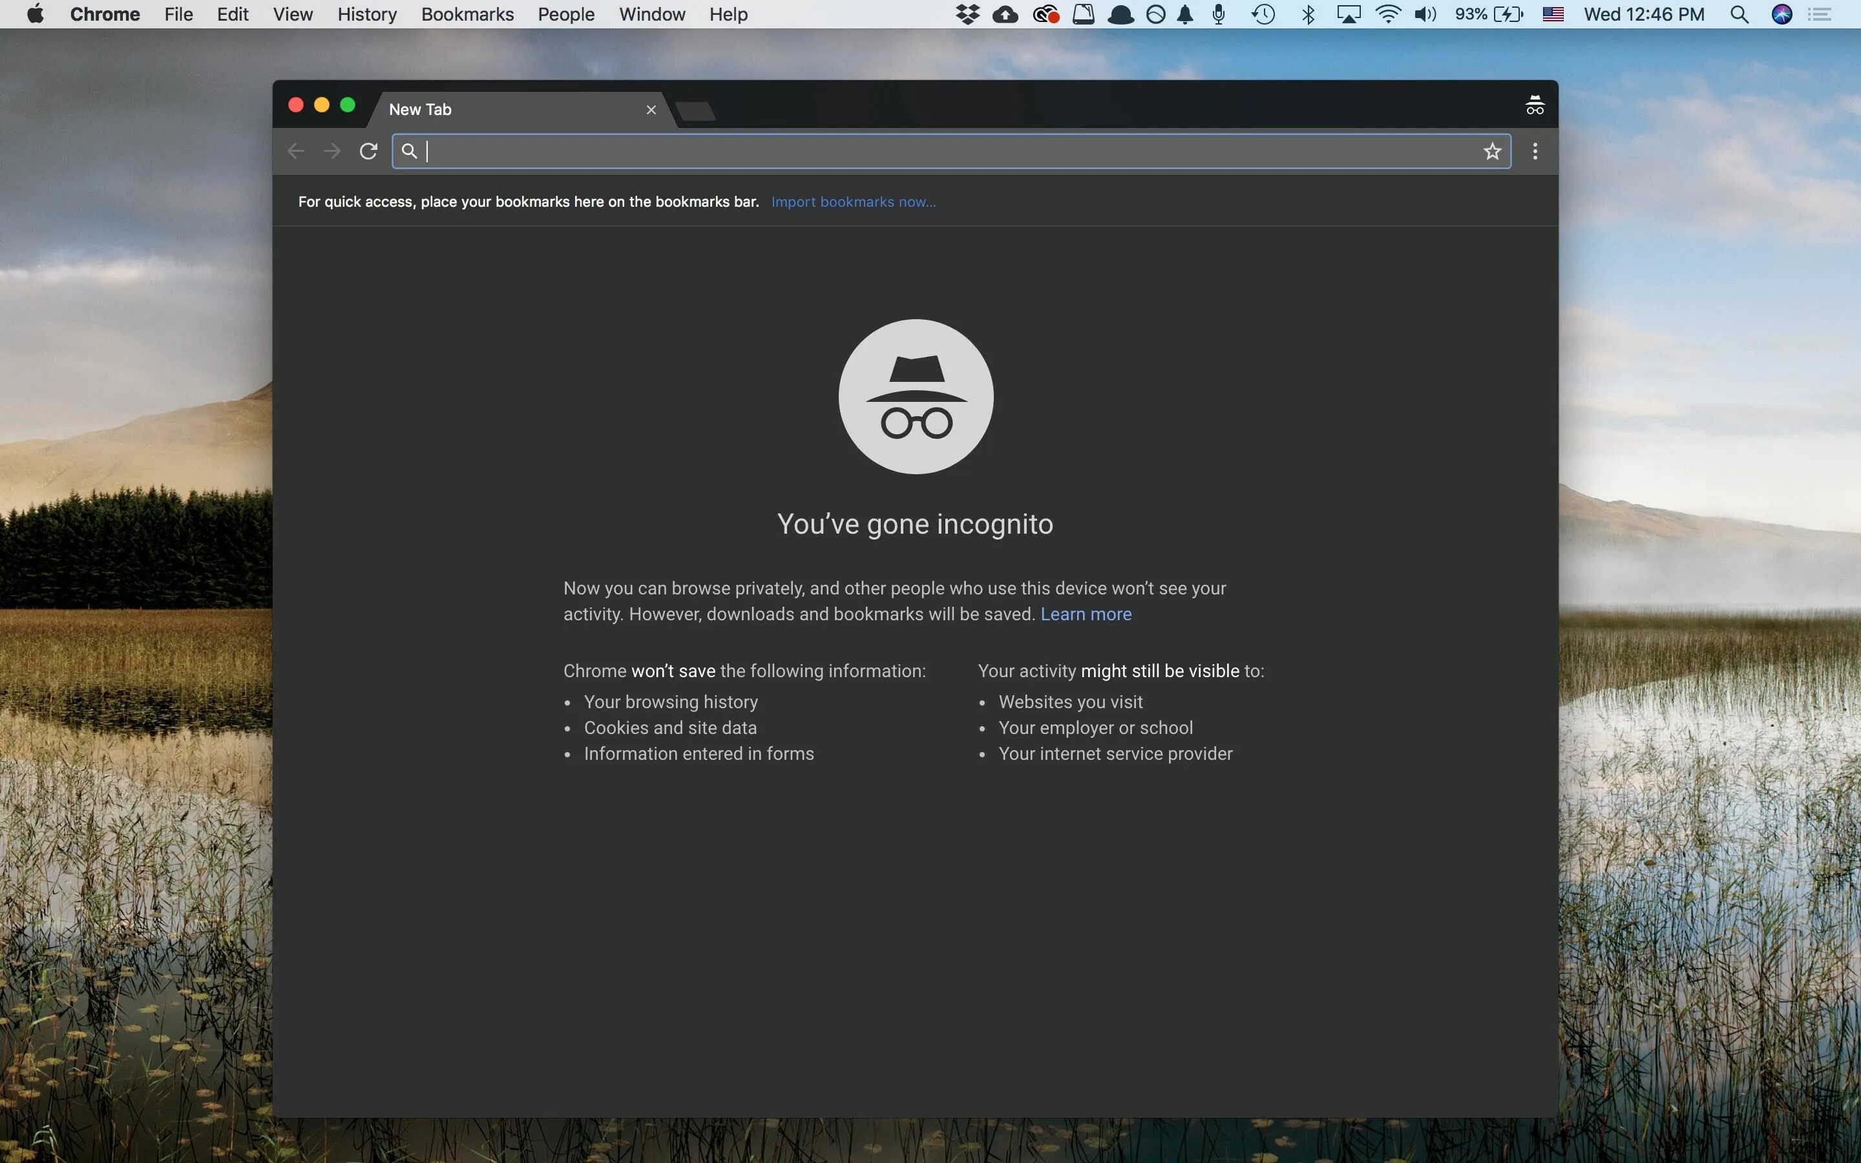The image size is (1861, 1163).
Task: Select the Bookmarks menu item
Action: 468,15
